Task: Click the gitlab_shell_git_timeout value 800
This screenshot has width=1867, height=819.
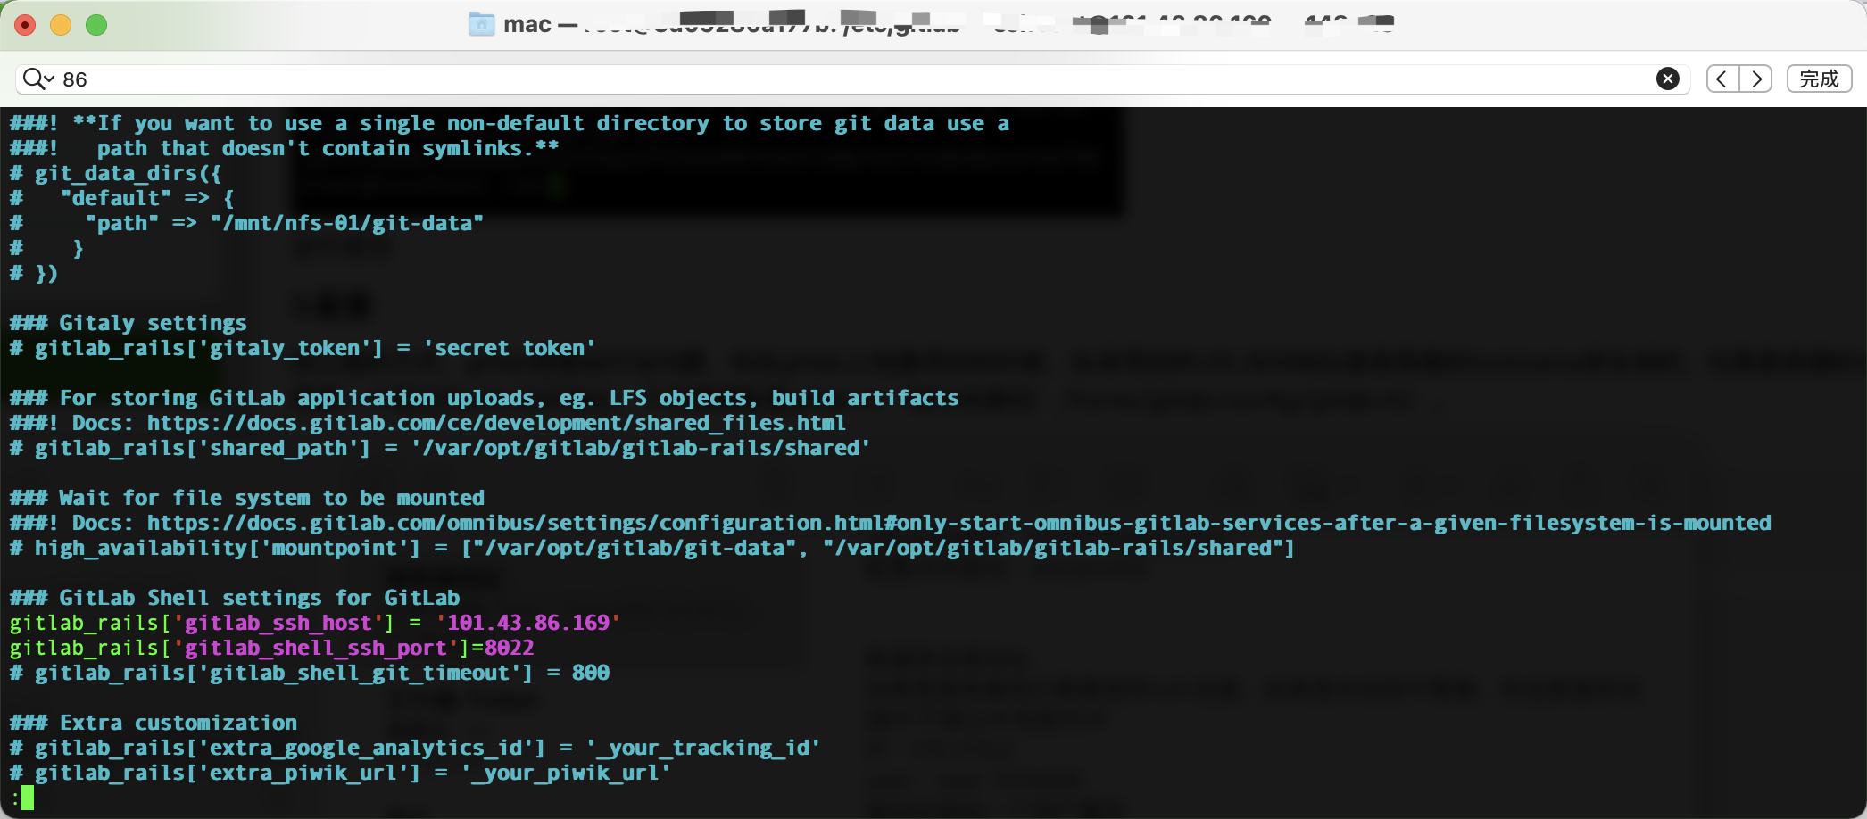Action: pos(591,673)
